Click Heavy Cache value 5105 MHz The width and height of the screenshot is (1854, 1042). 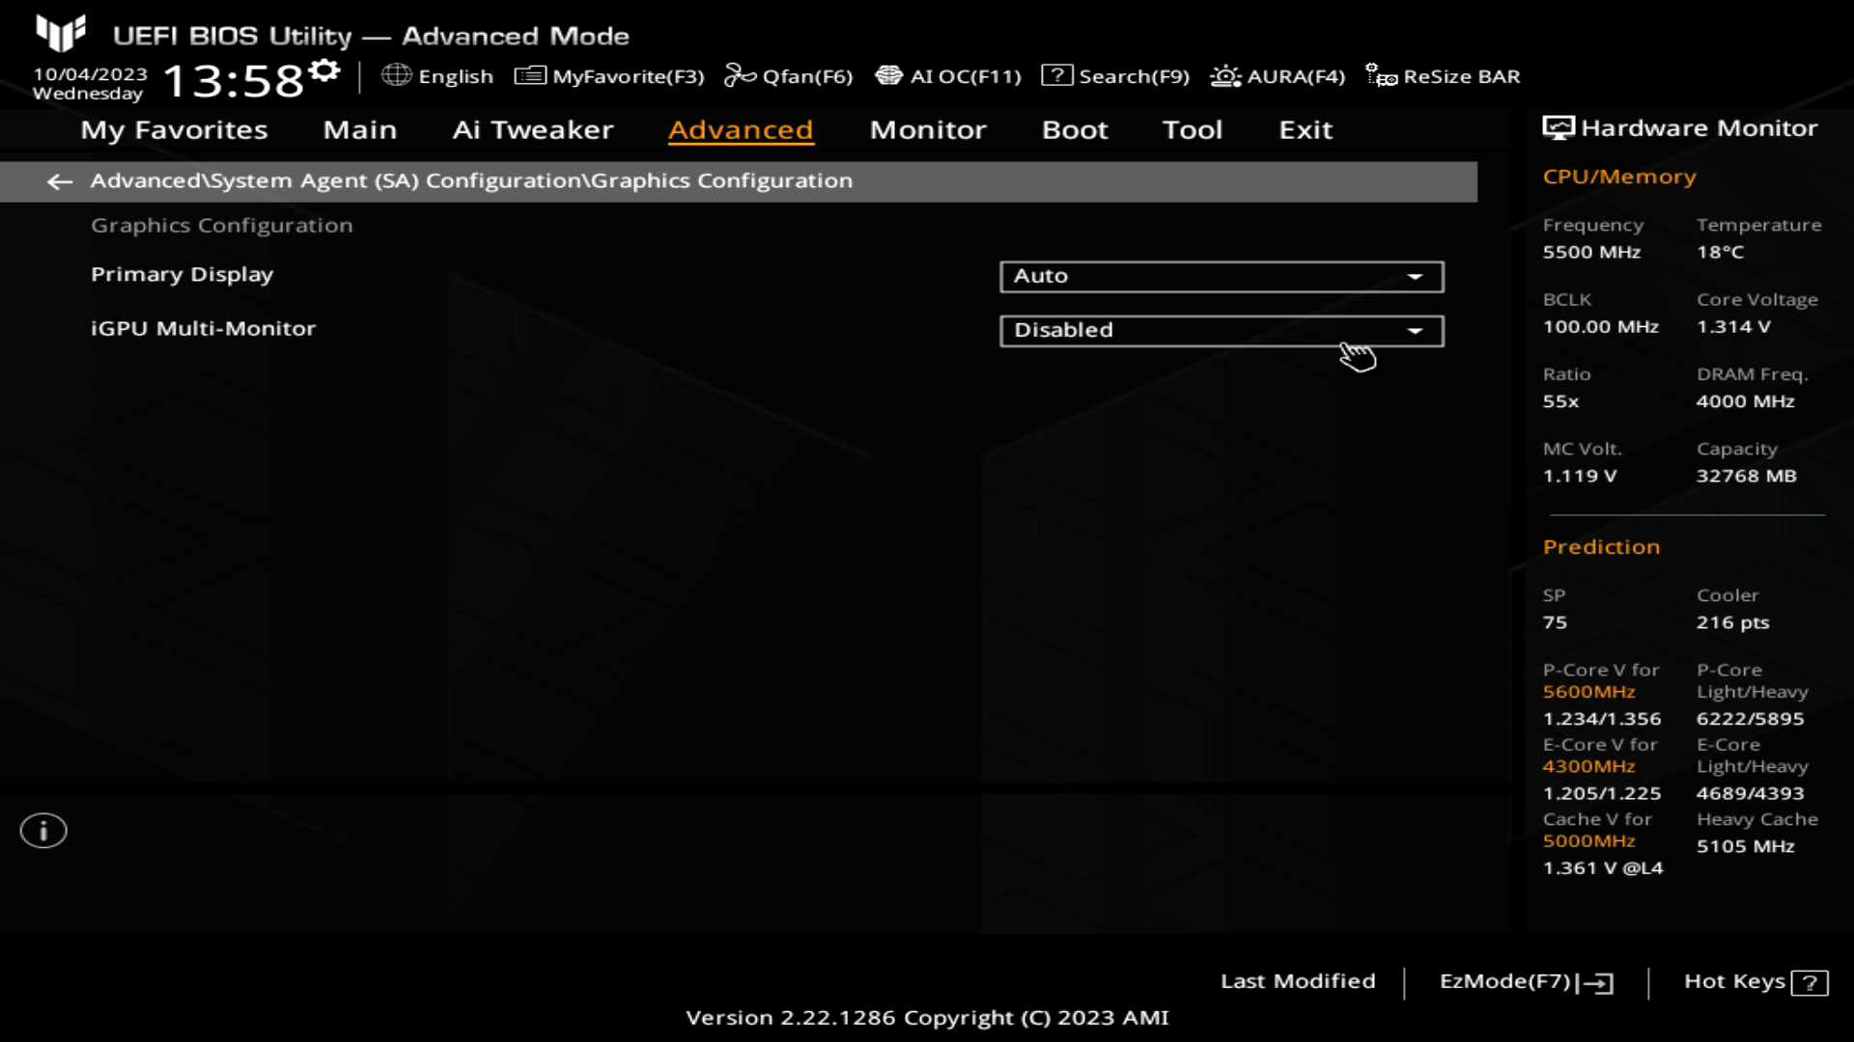(1746, 846)
